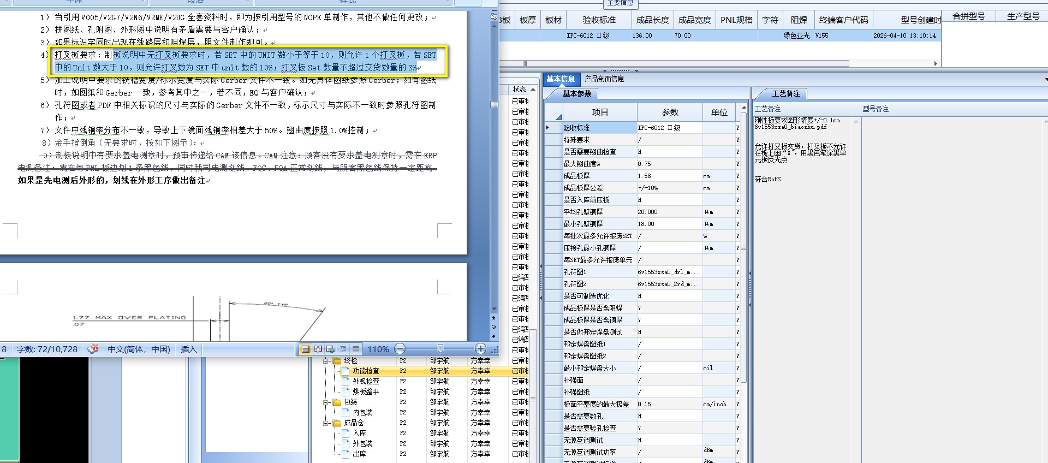Screen dimensions: 1048x463
Task: Click the Word scrollbar next page button
Action: point(494,336)
